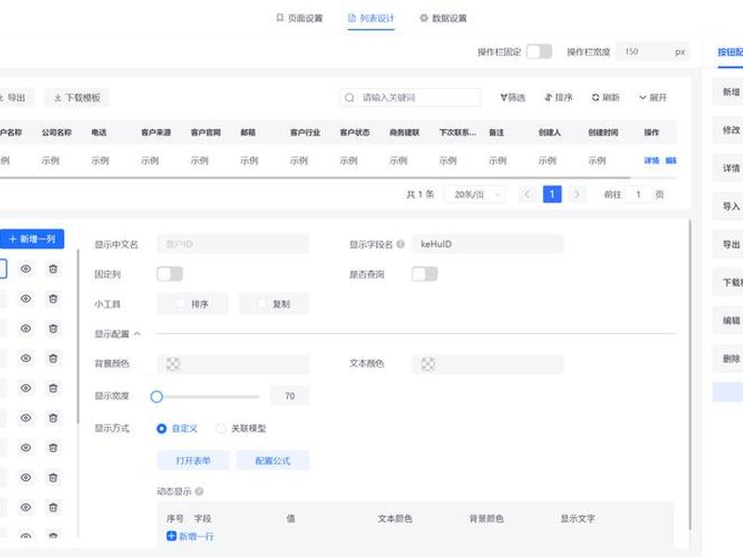The width and height of the screenshot is (743, 557).
Task: Open the 背景颜色 color picker swatch
Action: 173,364
